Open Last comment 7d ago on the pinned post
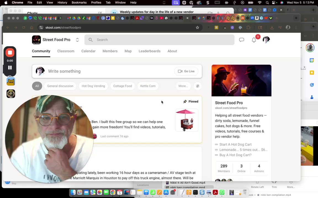318x198 pixels. coord(114,136)
